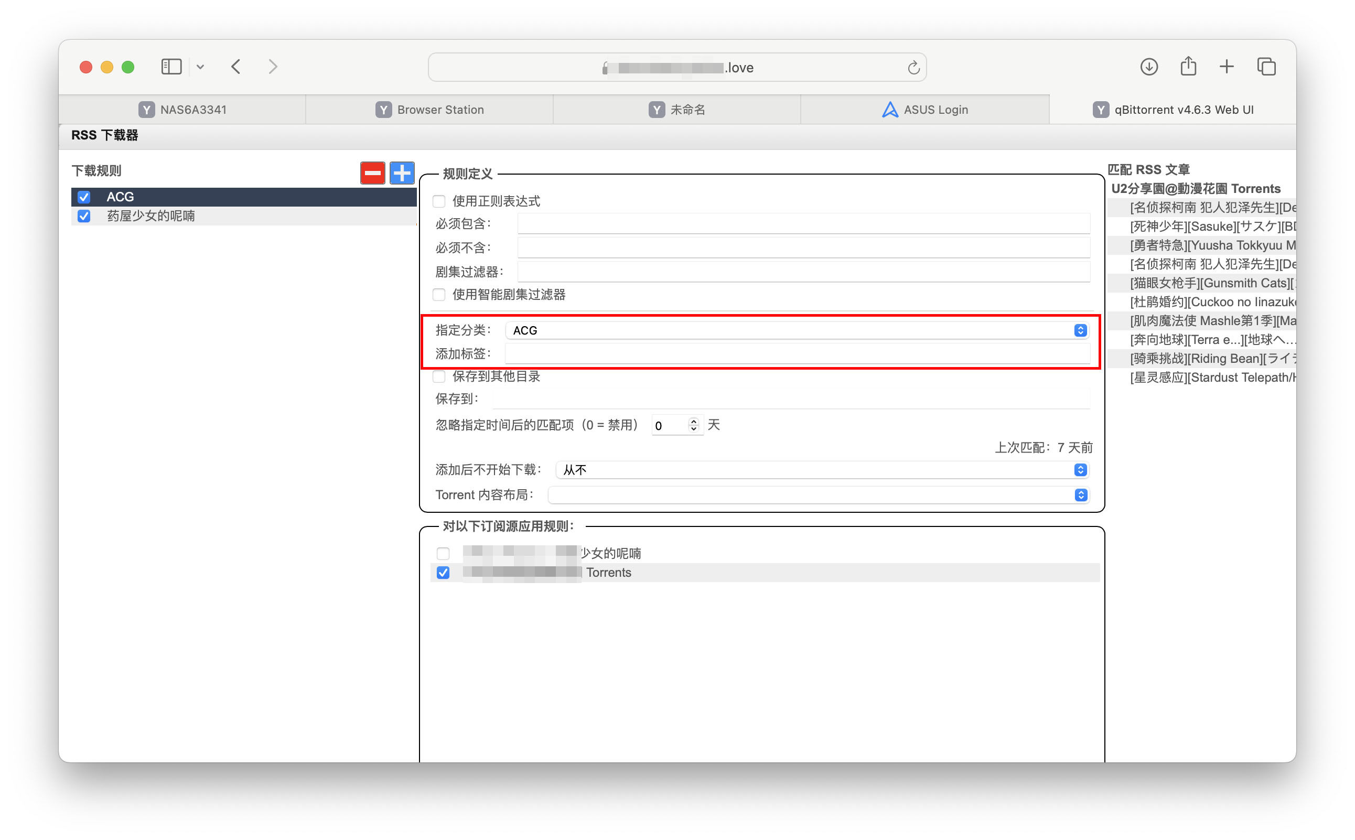
Task: Go forward with the Safari forward arrow
Action: click(273, 67)
